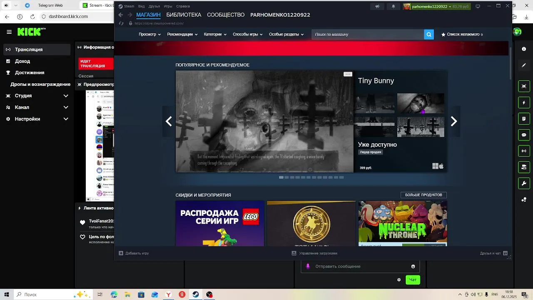Click the pencil edit icon in Kick sidebar
Image resolution: width=533 pixels, height=300 pixels.
[x=524, y=65]
